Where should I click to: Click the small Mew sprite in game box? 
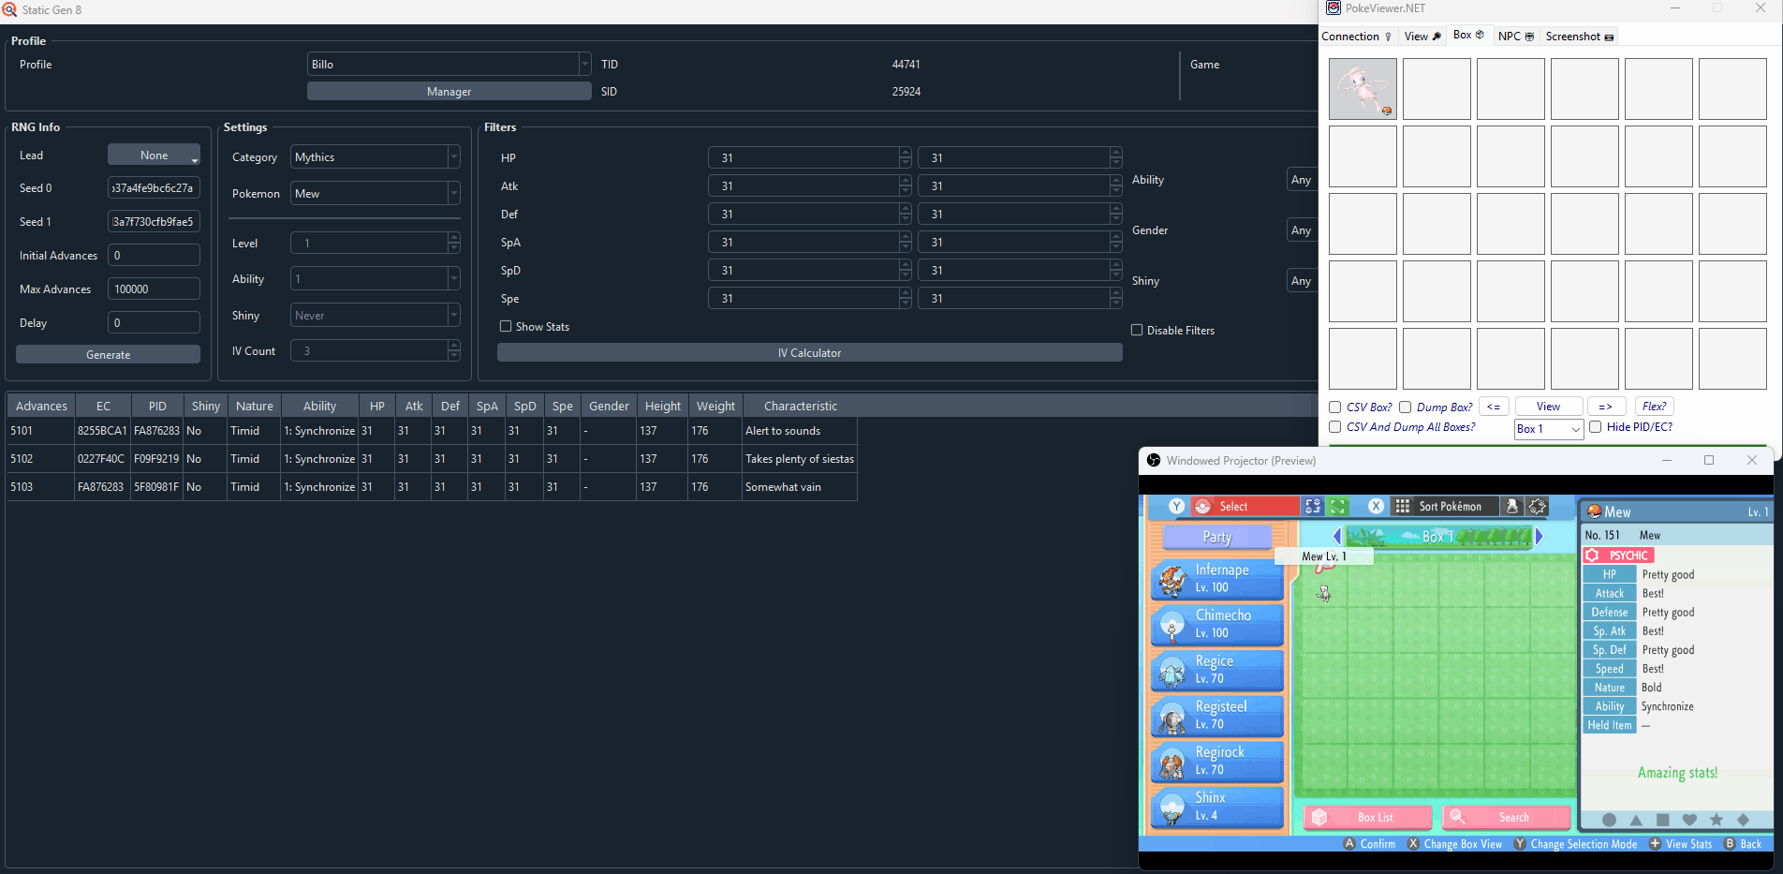coord(1323,593)
